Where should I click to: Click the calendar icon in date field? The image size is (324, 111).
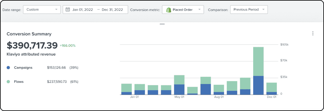(x=67, y=9)
